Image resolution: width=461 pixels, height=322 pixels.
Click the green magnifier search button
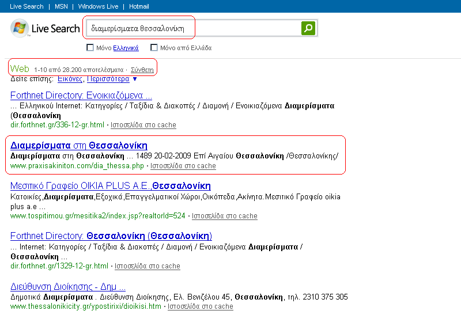tap(308, 28)
